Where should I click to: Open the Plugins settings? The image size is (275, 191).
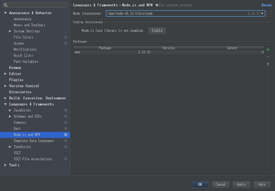[16, 80]
